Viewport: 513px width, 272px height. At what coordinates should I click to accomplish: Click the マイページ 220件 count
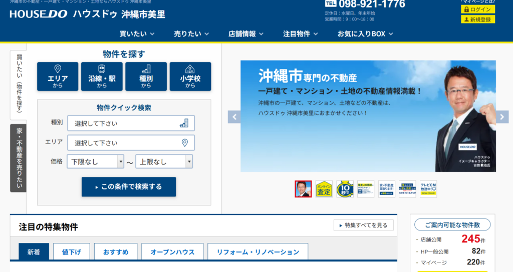coord(450,262)
